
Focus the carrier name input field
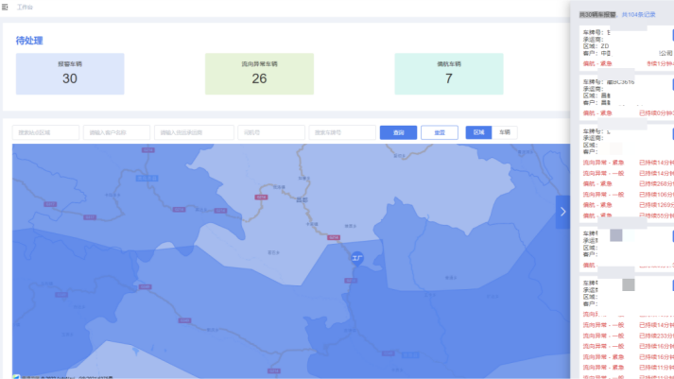click(x=194, y=133)
